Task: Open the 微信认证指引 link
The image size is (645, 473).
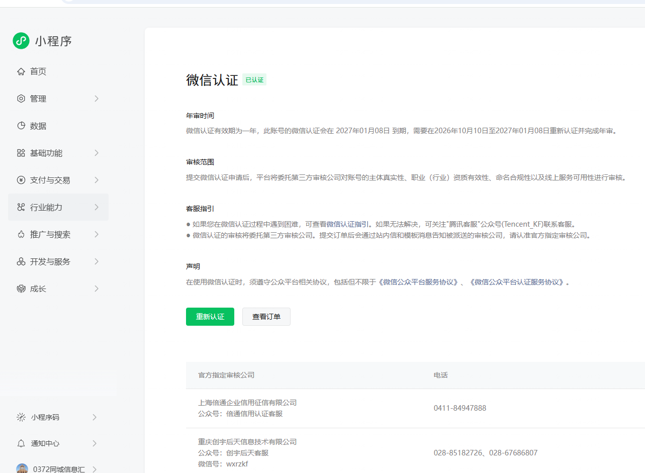Action: 348,224
